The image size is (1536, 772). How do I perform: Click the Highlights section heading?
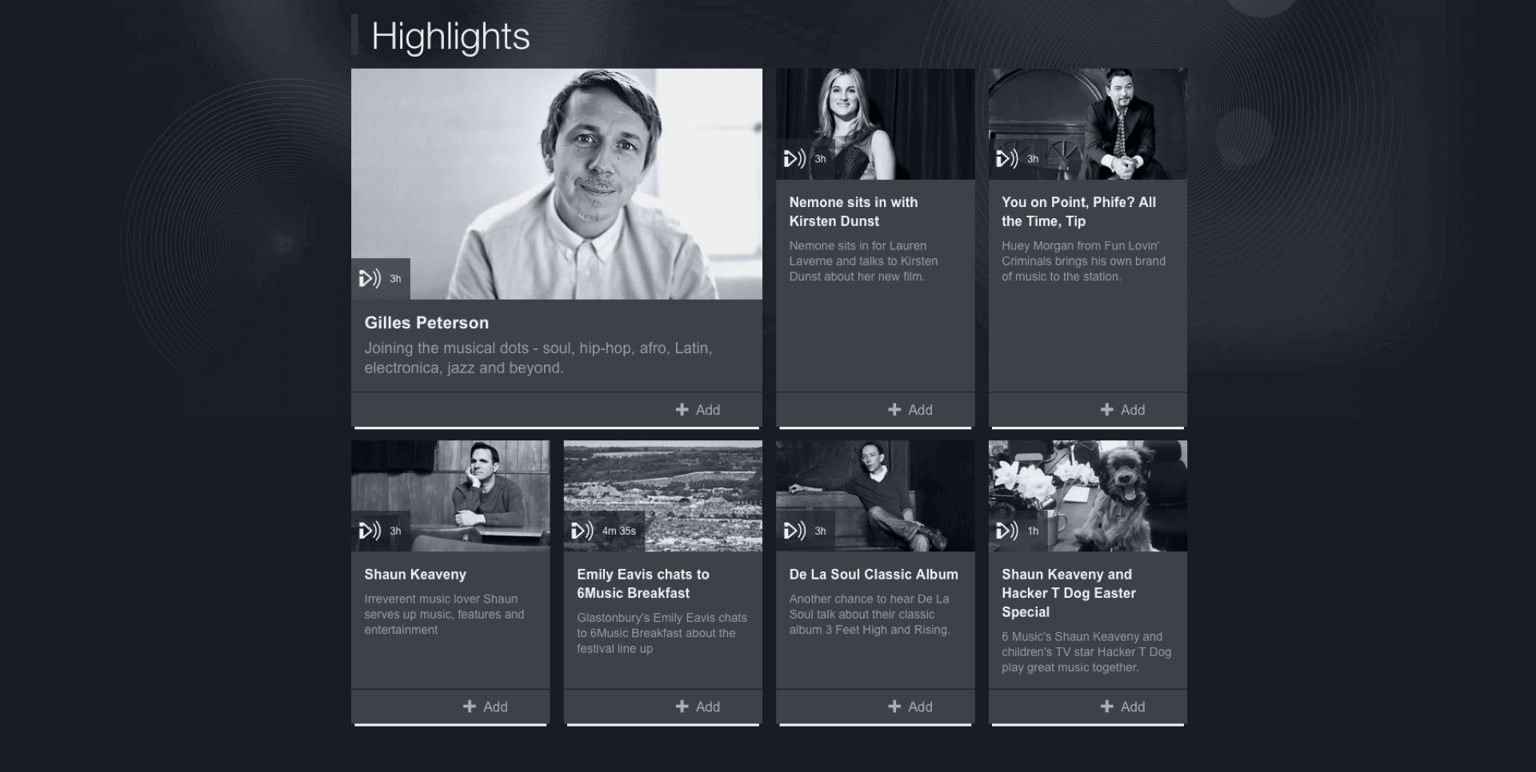450,37
